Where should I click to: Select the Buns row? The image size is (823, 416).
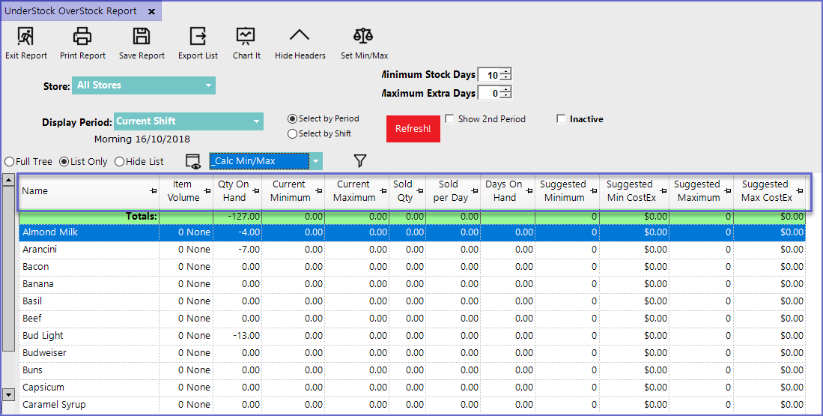[x=412, y=370]
